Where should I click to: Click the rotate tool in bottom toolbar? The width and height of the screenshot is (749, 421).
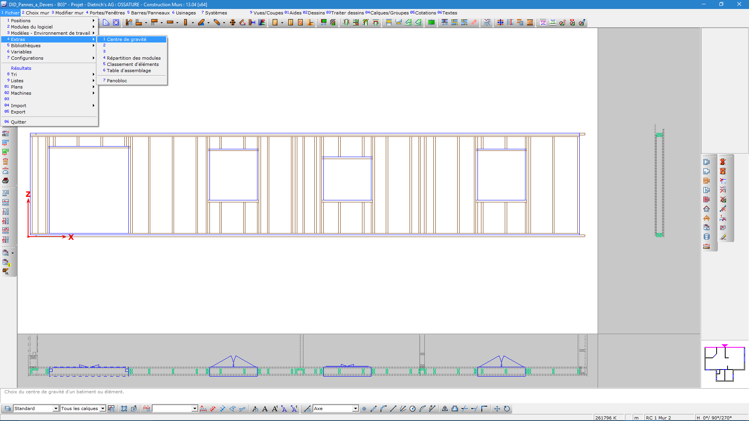click(507, 409)
